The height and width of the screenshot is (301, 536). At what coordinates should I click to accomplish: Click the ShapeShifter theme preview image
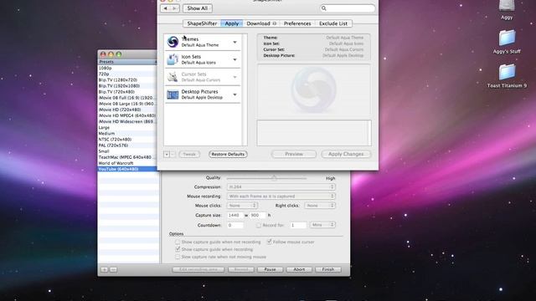coord(313,89)
